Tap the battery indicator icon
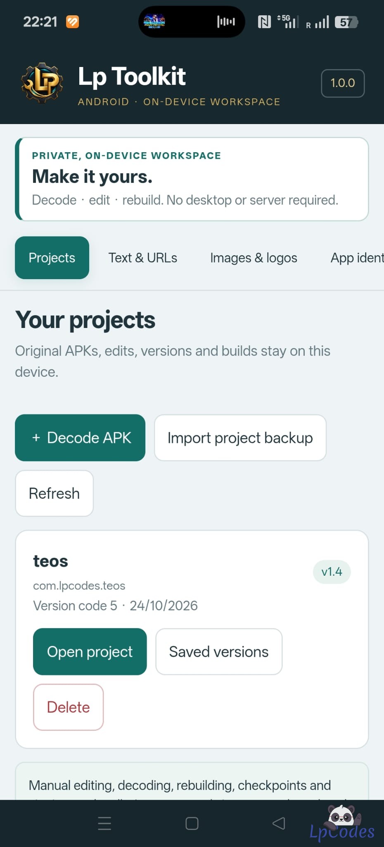This screenshot has height=847, width=384. pyautogui.click(x=346, y=22)
